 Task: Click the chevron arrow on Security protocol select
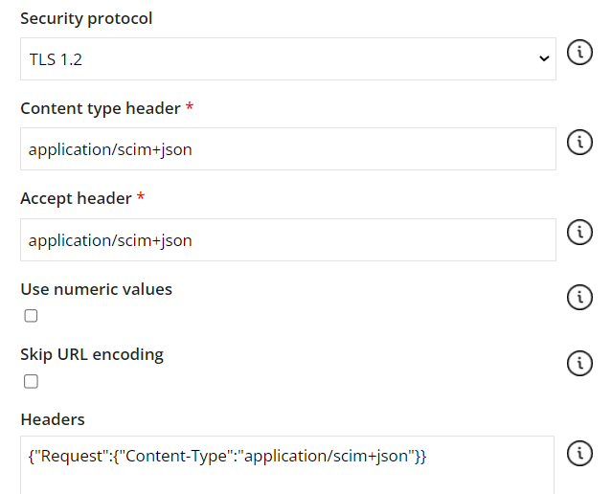point(544,59)
